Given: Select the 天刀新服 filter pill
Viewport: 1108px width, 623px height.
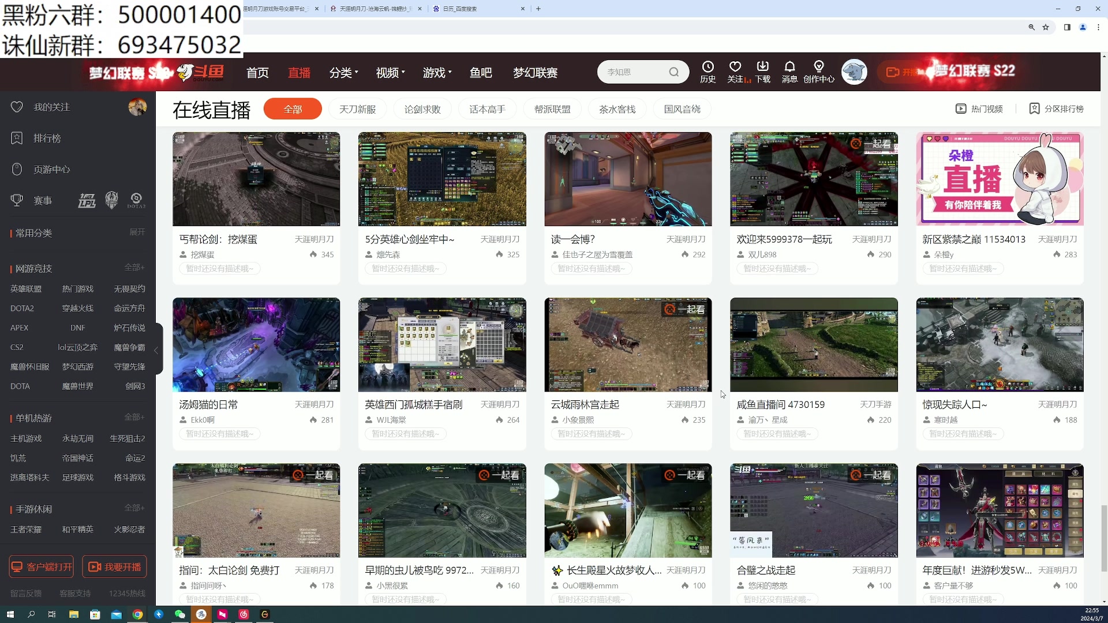Looking at the screenshot, I should pos(357,109).
